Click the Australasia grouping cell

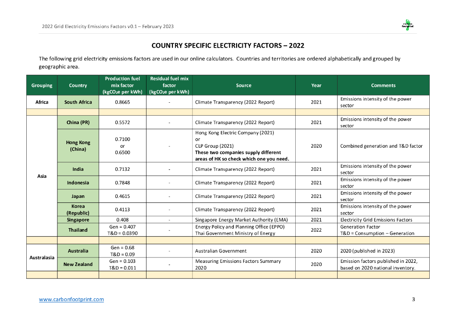pyautogui.click(x=42, y=258)
